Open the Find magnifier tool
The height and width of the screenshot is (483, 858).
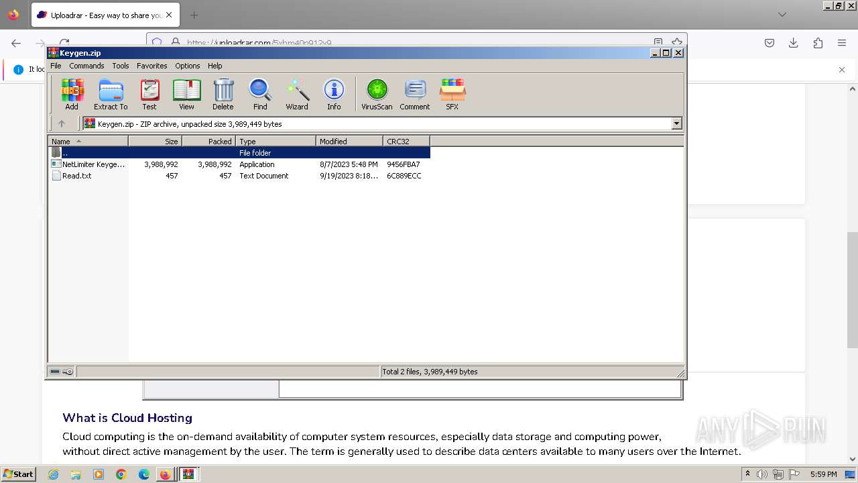coord(260,94)
